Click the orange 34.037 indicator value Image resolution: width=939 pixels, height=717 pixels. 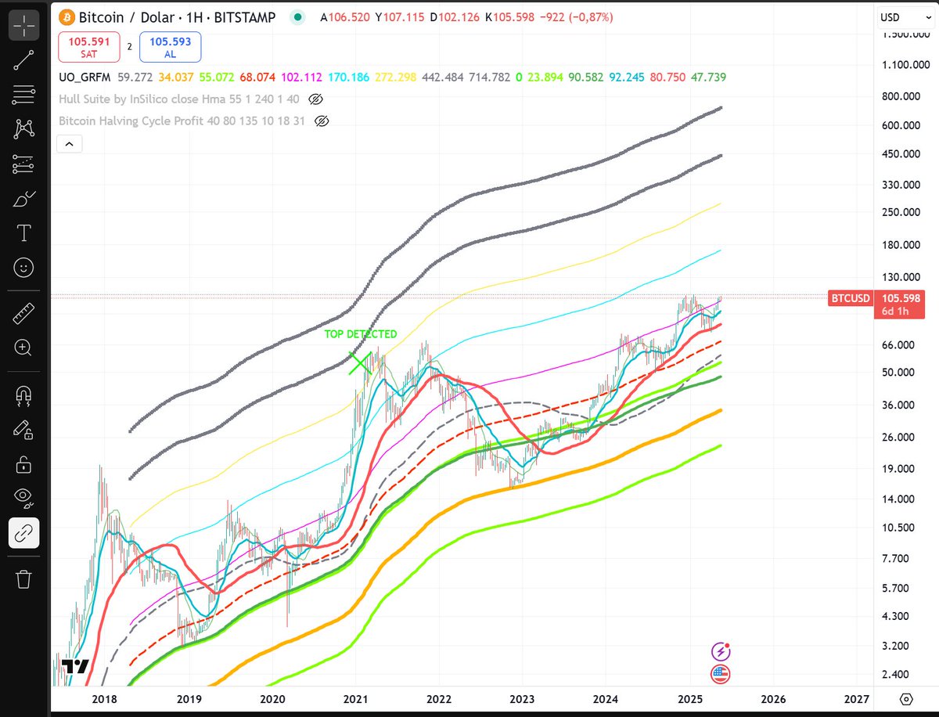(176, 77)
